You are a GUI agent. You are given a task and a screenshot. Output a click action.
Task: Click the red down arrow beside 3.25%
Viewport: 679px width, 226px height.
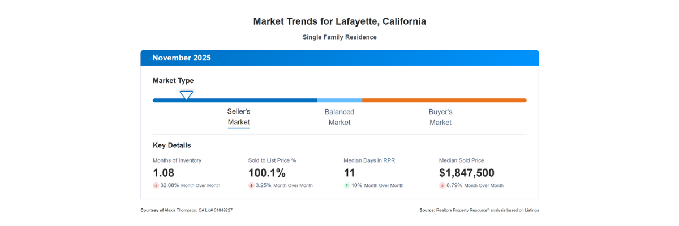coord(251,185)
